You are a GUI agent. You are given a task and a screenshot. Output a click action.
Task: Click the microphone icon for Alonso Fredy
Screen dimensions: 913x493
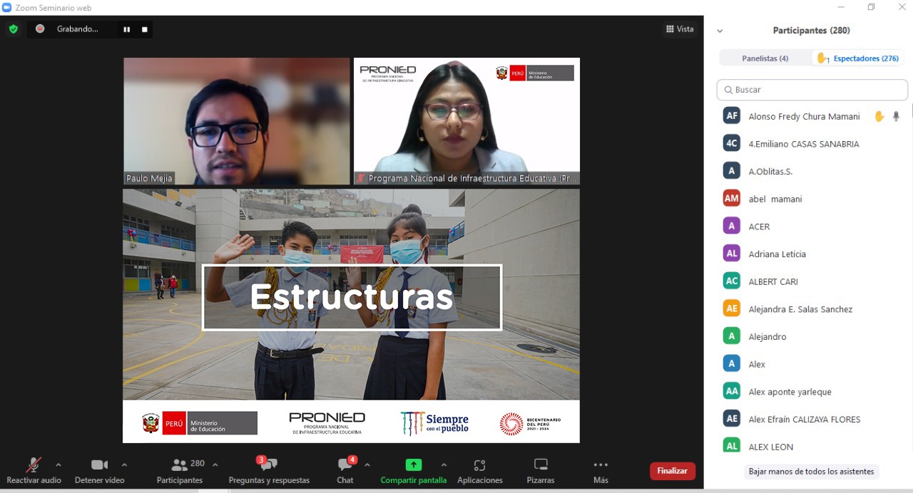(x=896, y=116)
